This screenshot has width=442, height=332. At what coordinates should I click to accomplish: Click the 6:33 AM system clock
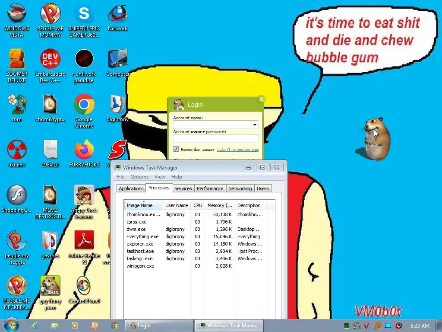pyautogui.click(x=420, y=326)
